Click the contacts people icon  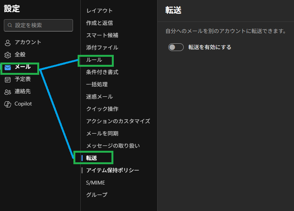coord(8,92)
